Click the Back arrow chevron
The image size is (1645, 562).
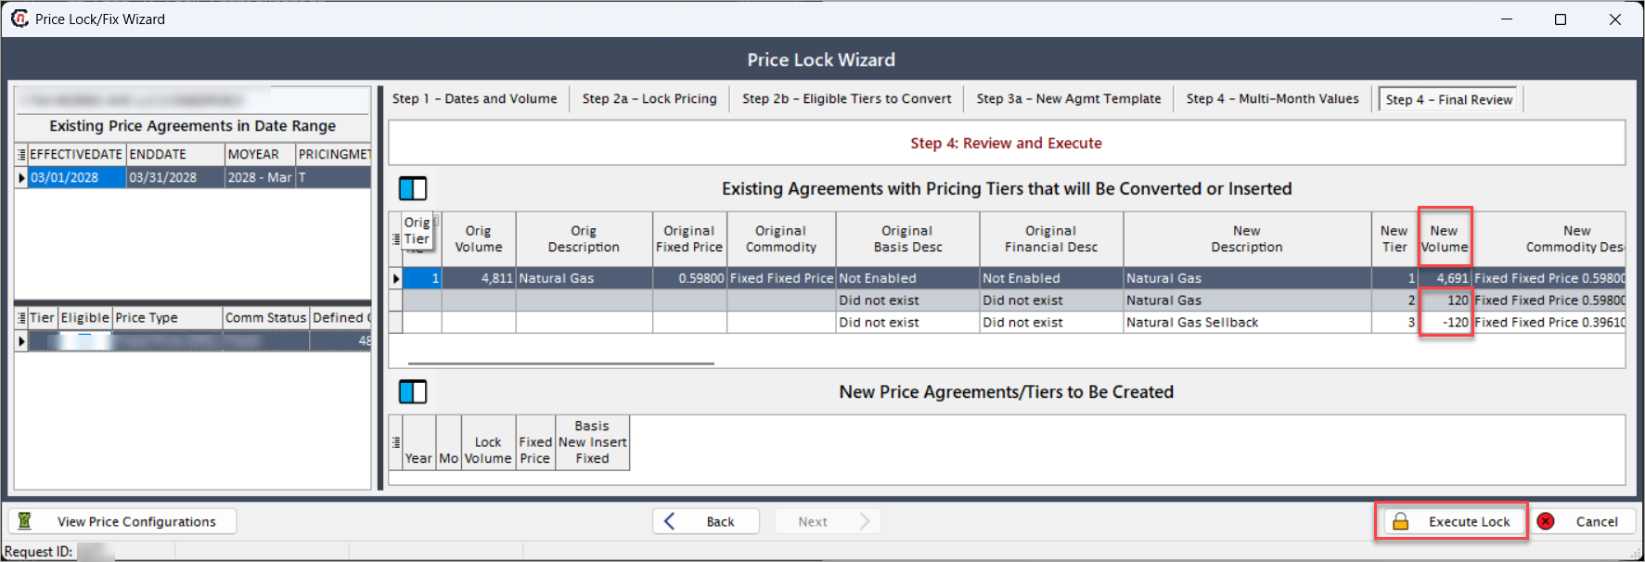(x=670, y=521)
